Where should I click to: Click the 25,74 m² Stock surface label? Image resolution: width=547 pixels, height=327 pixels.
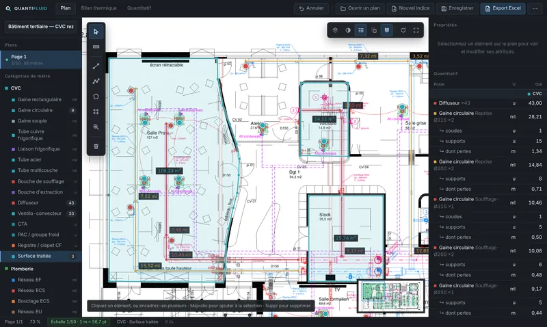click(346, 238)
